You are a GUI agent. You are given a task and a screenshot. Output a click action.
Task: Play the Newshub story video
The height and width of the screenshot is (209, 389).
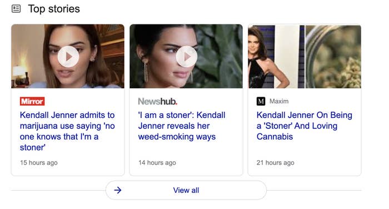pos(187,57)
